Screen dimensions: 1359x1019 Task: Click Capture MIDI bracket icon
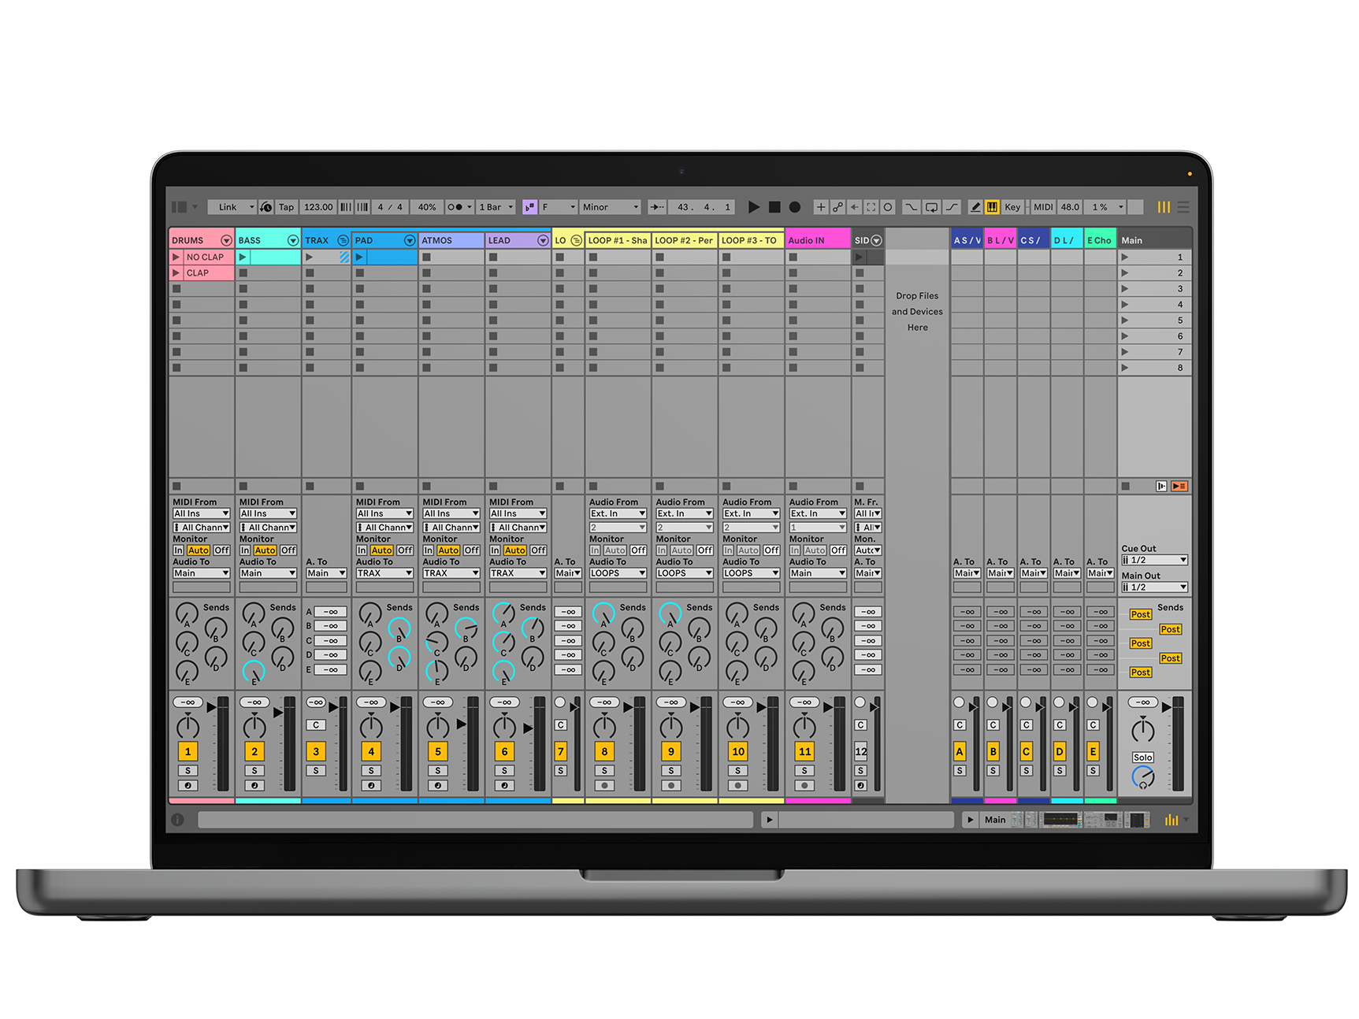[871, 207]
